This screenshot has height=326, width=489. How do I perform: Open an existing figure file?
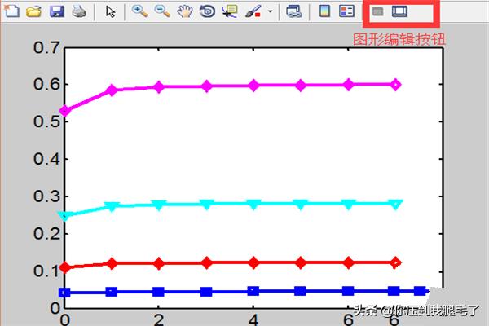(x=33, y=12)
